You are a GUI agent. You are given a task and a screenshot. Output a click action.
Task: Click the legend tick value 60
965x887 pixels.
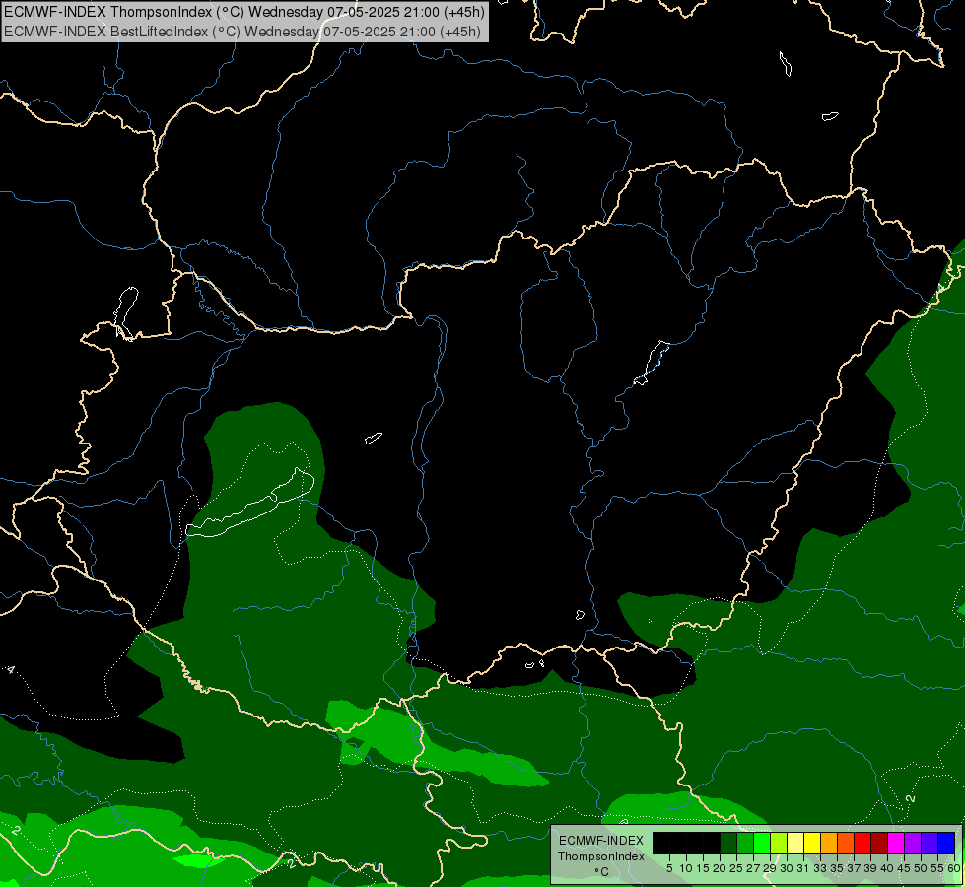[x=954, y=868]
